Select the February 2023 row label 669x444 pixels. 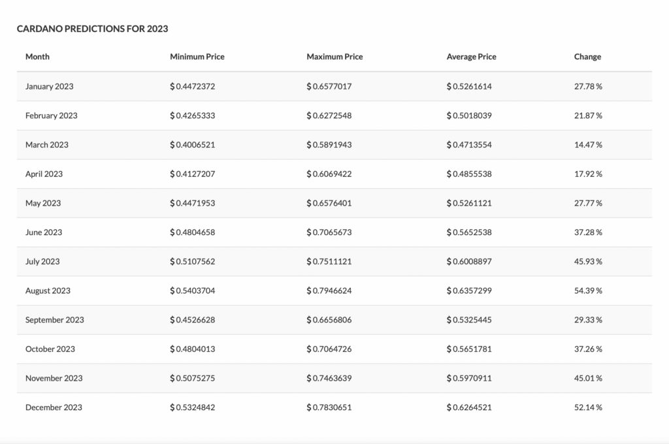point(52,116)
